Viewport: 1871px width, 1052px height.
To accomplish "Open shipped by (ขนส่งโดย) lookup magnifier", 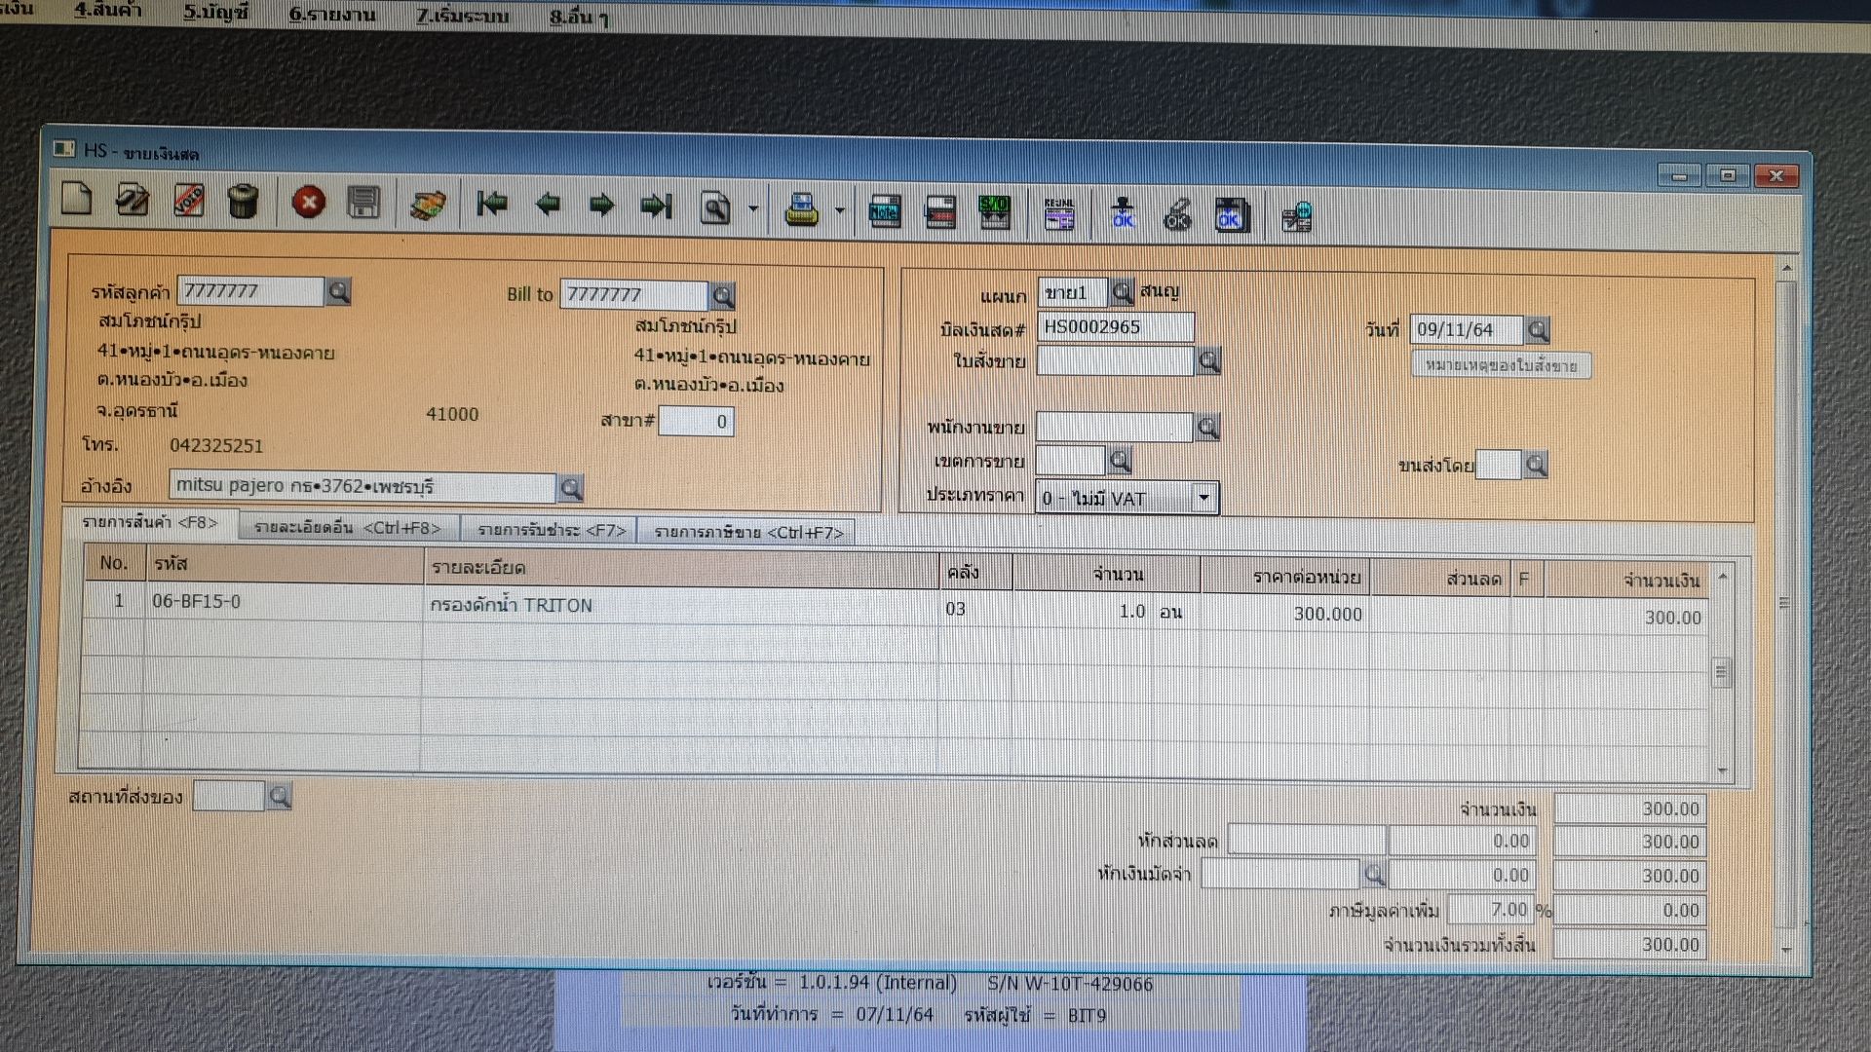I will (1536, 466).
